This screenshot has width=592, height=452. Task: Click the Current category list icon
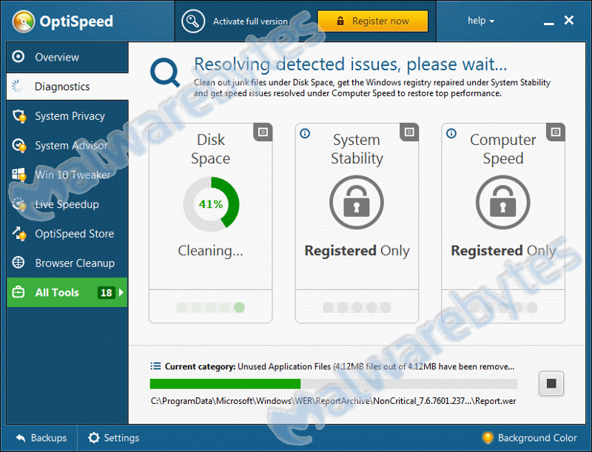pos(155,366)
